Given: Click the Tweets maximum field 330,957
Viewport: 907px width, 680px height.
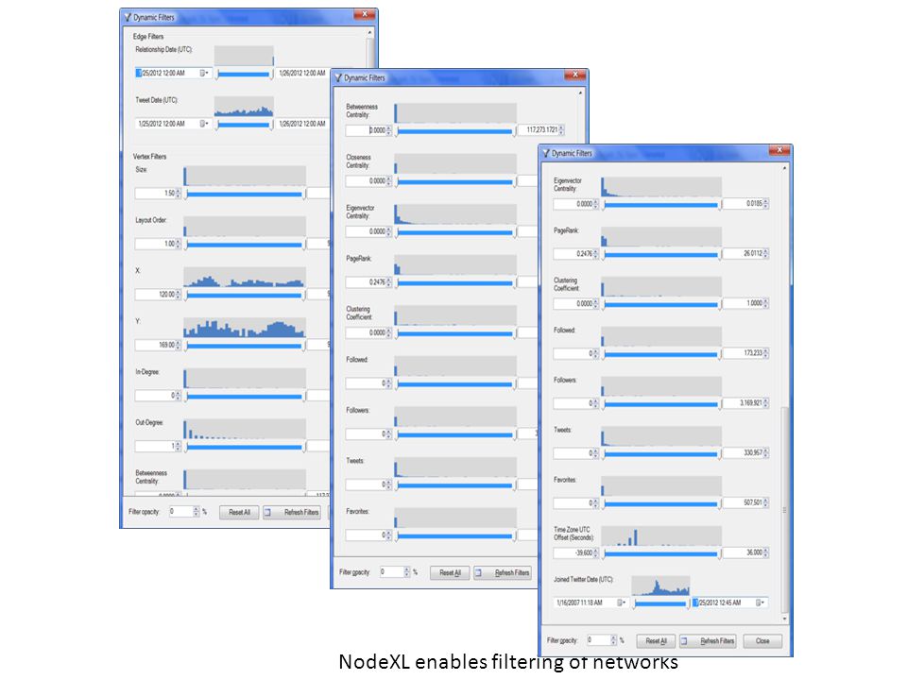Looking at the screenshot, I should tap(743, 452).
